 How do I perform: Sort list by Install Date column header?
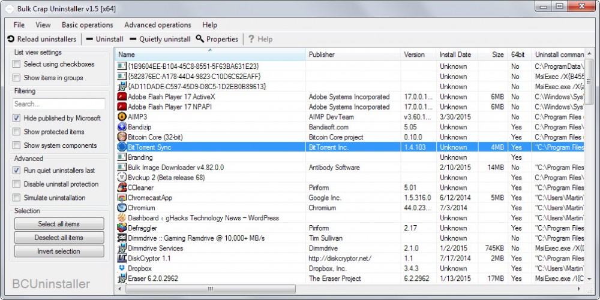coord(455,54)
